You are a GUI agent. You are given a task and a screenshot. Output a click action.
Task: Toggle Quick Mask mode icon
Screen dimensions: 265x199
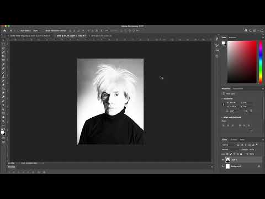tap(3, 138)
